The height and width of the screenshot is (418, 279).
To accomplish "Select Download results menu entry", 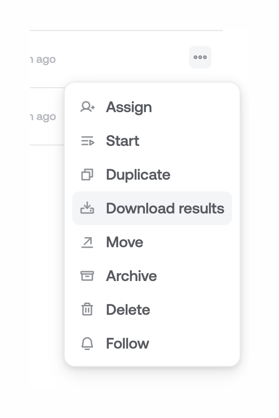I will [165, 208].
